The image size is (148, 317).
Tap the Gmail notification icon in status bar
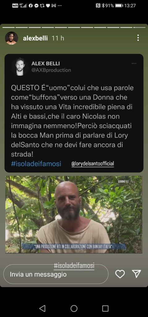54,6
